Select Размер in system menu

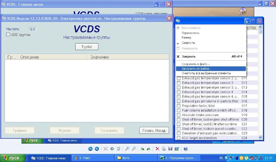211,38
